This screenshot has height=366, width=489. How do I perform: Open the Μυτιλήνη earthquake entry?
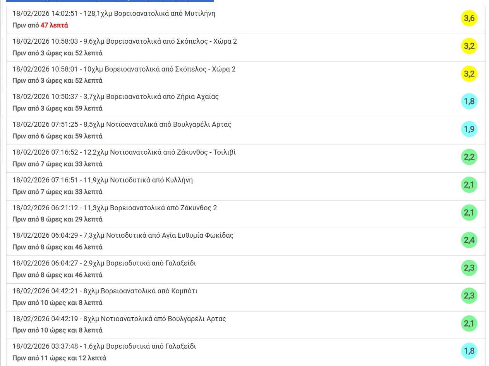click(113, 14)
